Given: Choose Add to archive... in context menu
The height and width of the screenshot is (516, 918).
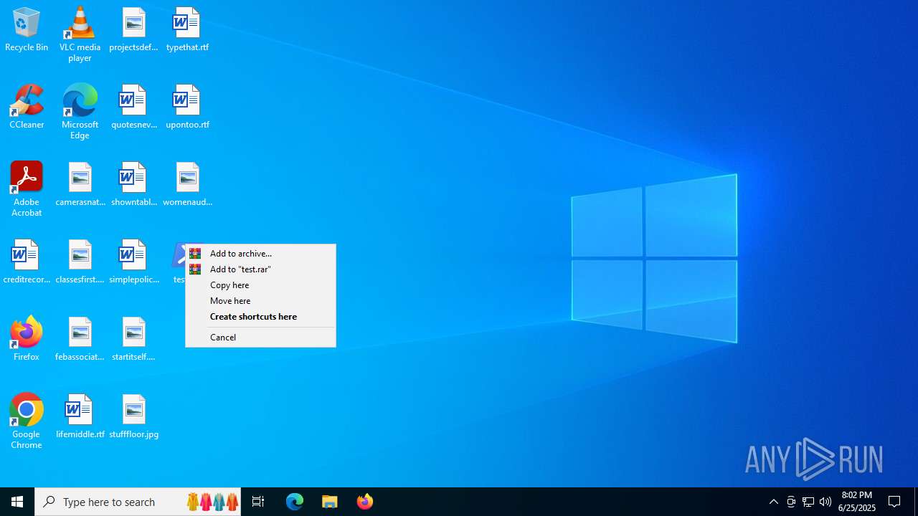Looking at the screenshot, I should 260,254.
